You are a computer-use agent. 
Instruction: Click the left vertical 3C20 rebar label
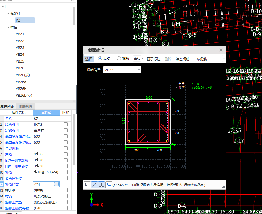[x=123, y=121]
